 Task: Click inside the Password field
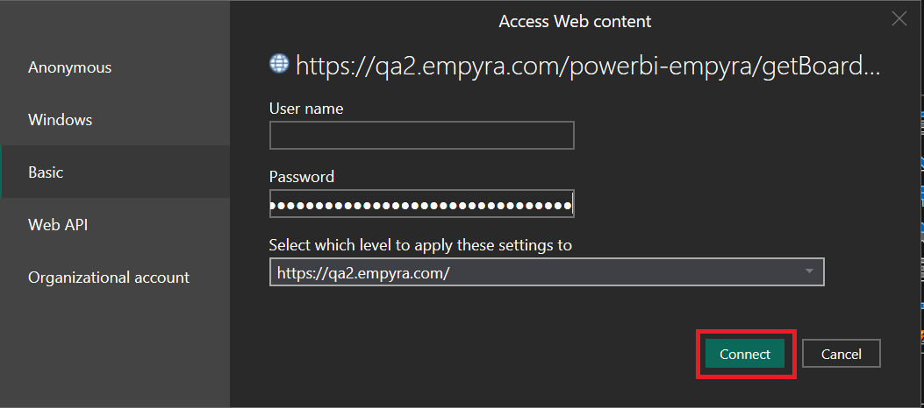[x=421, y=203]
